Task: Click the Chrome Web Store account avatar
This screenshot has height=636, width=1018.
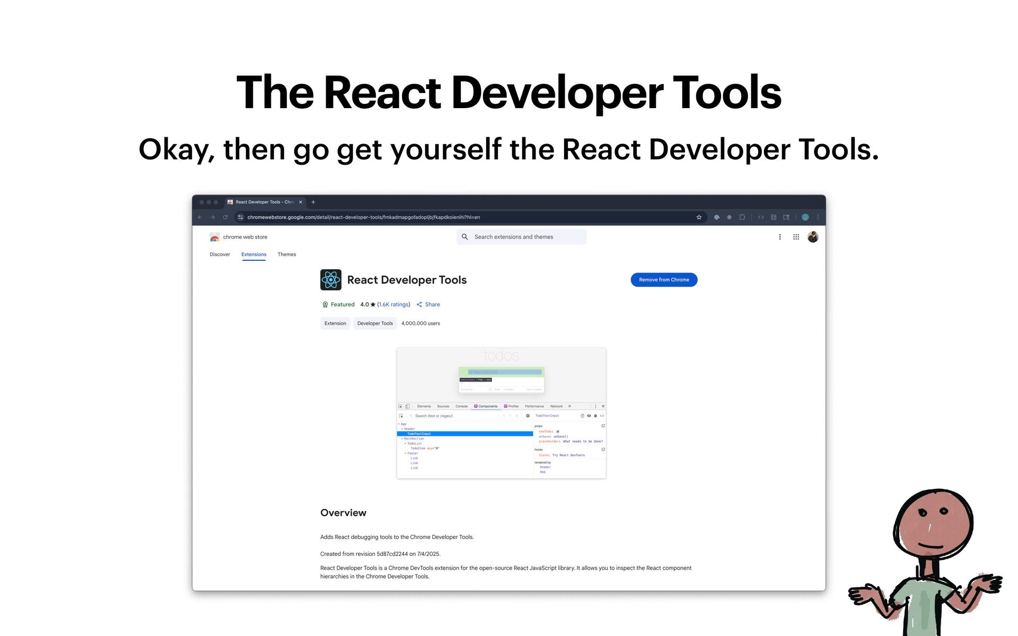Action: point(813,237)
